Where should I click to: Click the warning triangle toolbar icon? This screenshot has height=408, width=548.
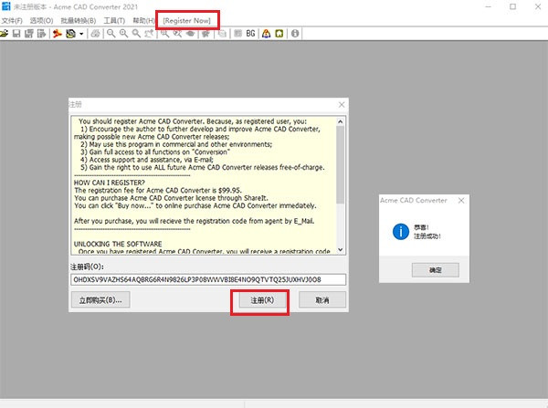(x=265, y=34)
